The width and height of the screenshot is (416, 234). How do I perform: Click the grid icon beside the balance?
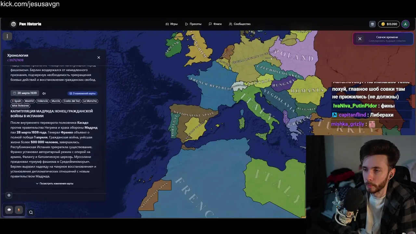tap(372, 24)
